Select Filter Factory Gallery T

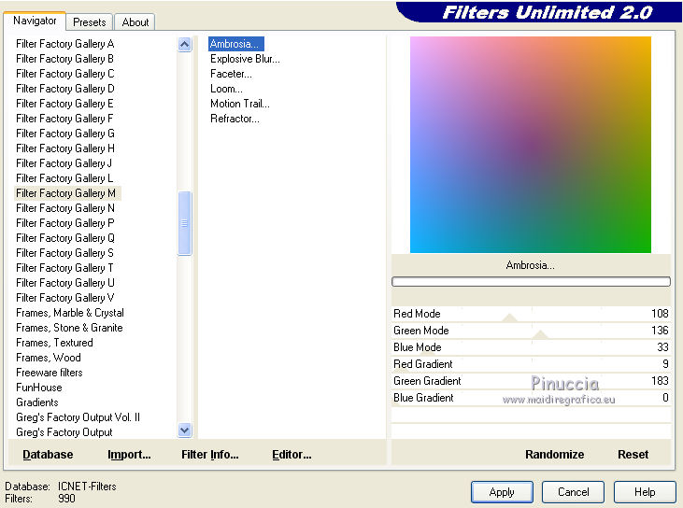pos(64,268)
